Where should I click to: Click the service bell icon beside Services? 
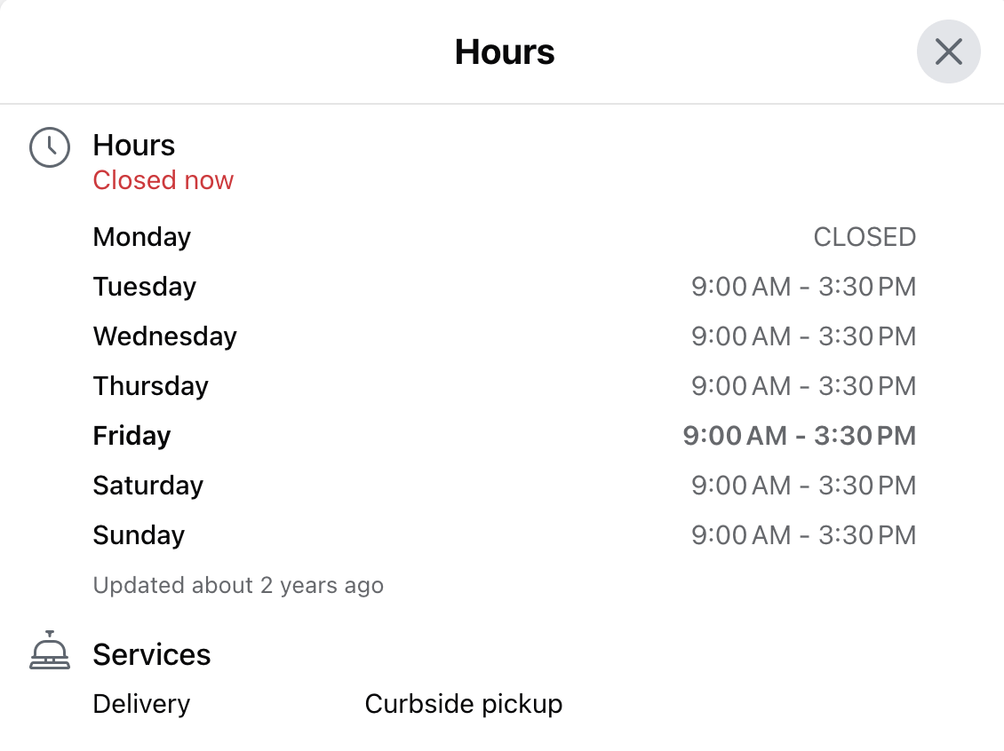(49, 651)
